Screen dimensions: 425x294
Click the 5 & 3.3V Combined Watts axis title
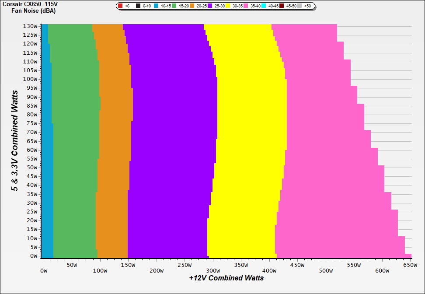15,141
